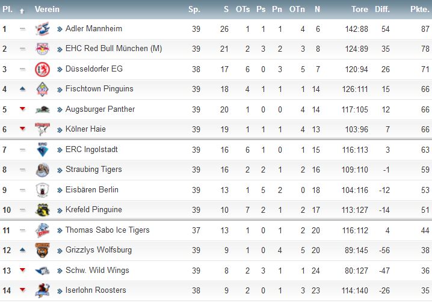This screenshot has width=432, height=303.
Task: Click the trend arrow header icon
Action: pos(22,11)
